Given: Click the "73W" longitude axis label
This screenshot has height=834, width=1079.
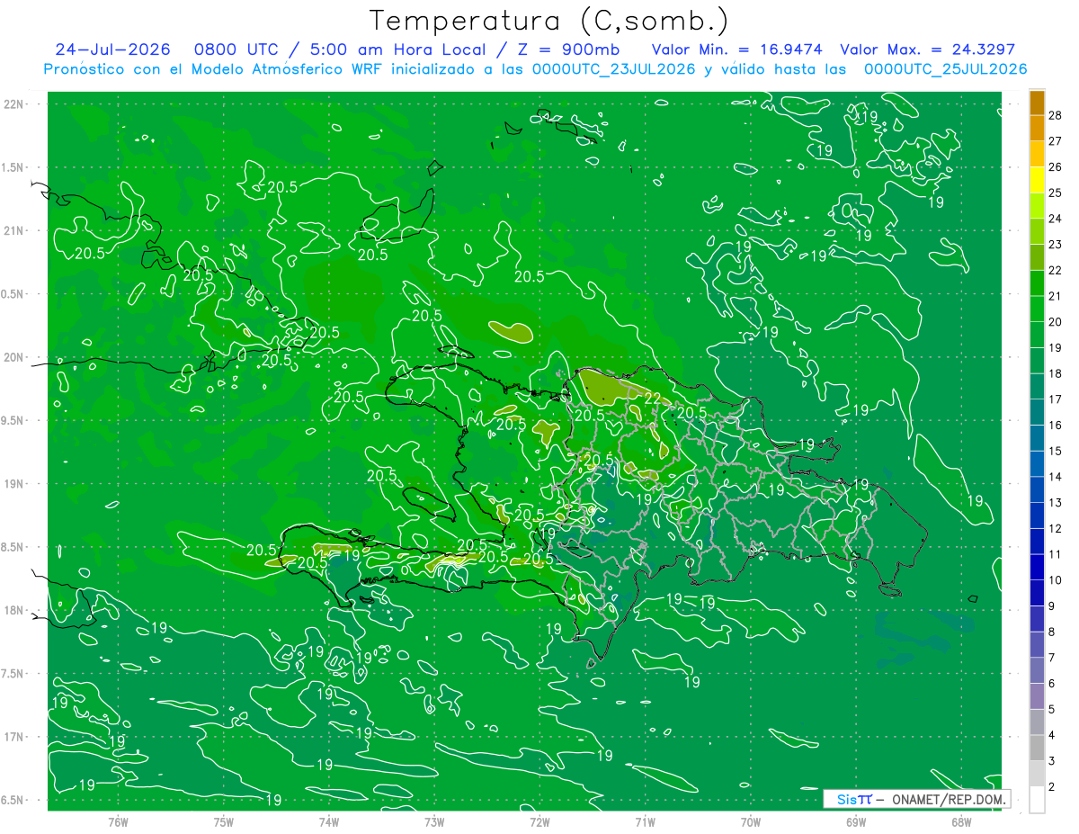Looking at the screenshot, I should pyautogui.click(x=434, y=822).
